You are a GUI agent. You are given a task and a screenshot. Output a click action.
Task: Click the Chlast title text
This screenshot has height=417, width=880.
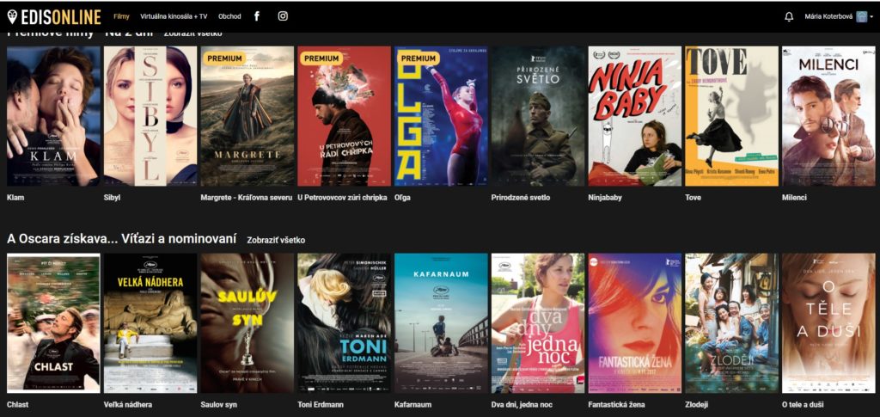click(x=17, y=405)
